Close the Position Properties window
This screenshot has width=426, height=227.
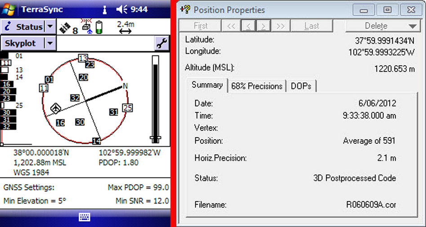point(411,10)
